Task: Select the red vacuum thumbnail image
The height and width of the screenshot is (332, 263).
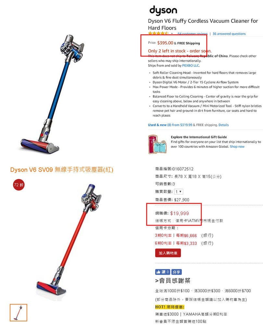Action: [19, 313]
